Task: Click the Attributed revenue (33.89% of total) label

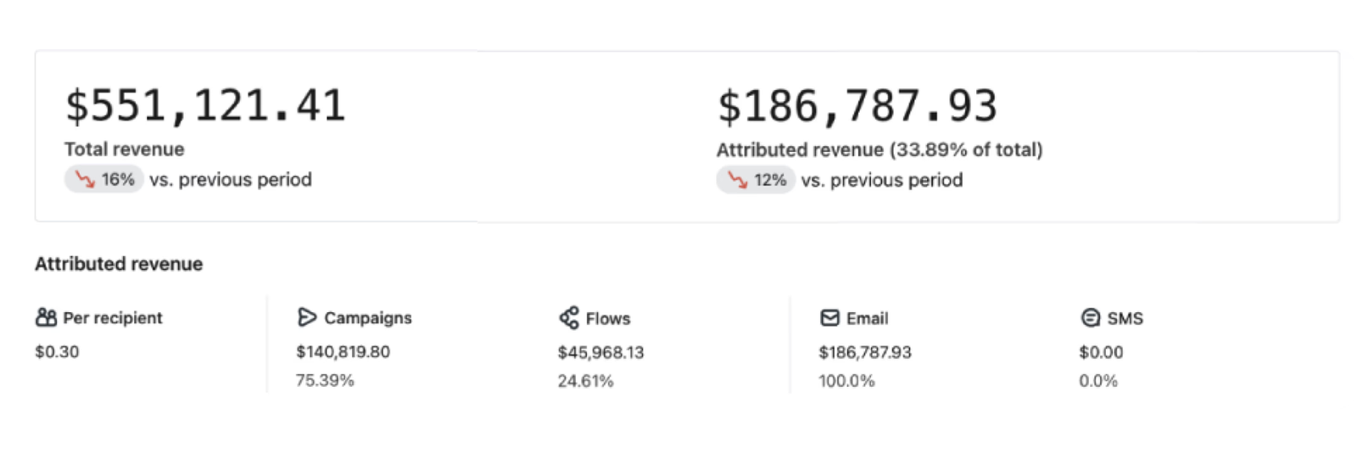Action: 879,150
